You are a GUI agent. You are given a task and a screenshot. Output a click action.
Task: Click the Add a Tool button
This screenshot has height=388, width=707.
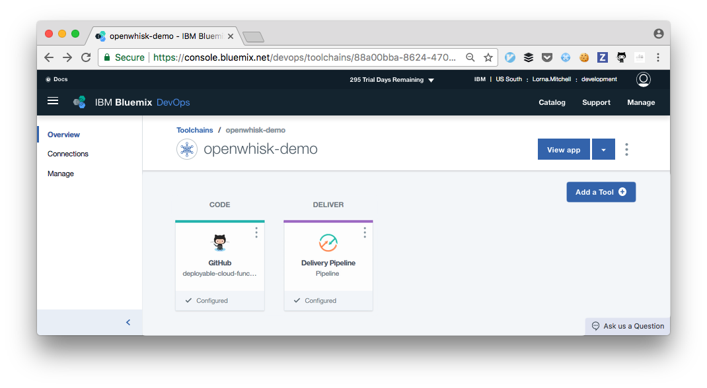click(601, 191)
